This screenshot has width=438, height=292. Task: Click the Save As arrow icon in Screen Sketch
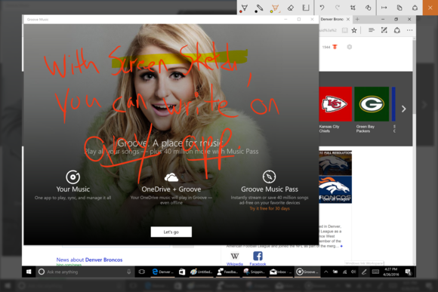[x=384, y=8]
